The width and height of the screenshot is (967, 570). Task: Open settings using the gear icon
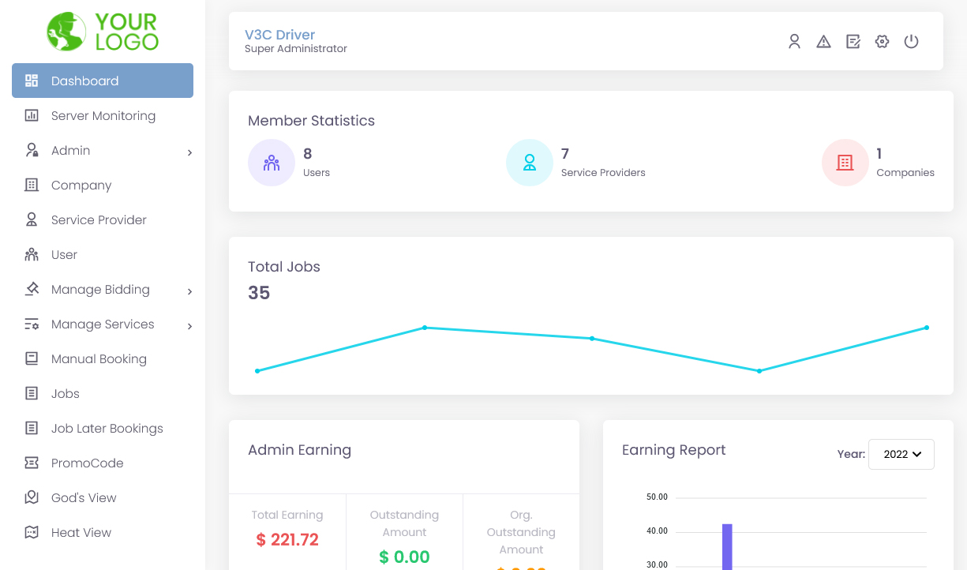(x=882, y=41)
